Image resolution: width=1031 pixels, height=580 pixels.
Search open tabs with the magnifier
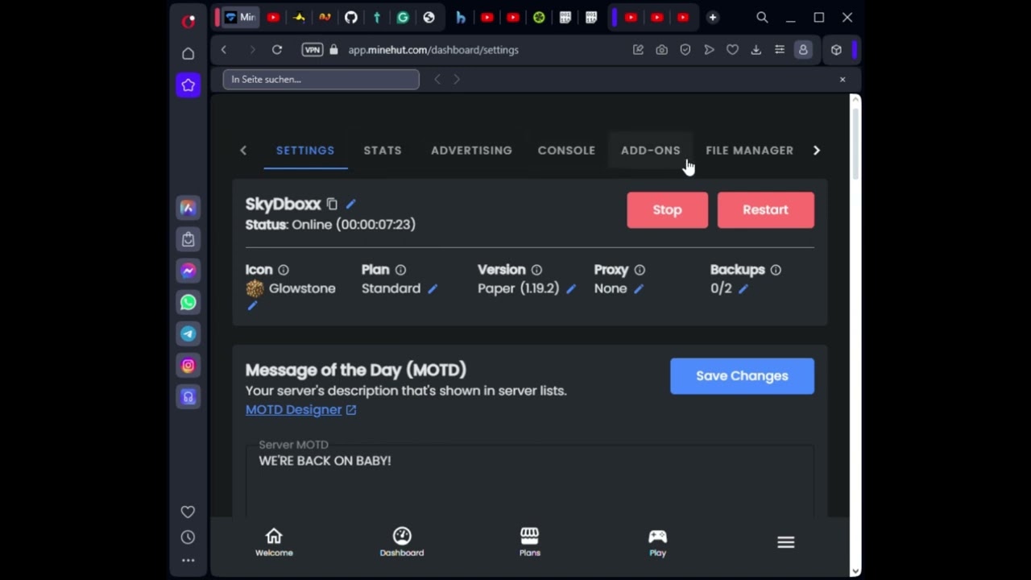point(762,18)
